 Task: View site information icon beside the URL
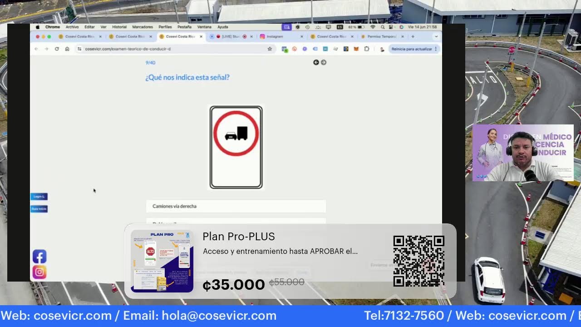[79, 49]
